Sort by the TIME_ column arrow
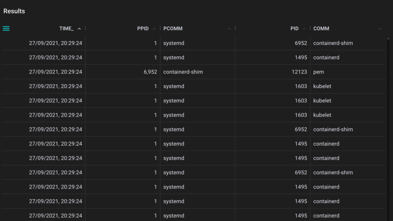Screen dimensions: 393x221 [x=79, y=29]
